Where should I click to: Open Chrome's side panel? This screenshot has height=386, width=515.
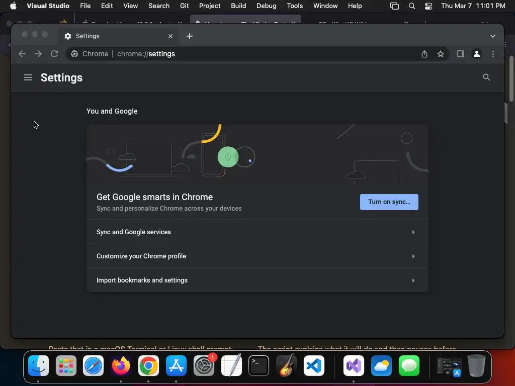pyautogui.click(x=461, y=54)
